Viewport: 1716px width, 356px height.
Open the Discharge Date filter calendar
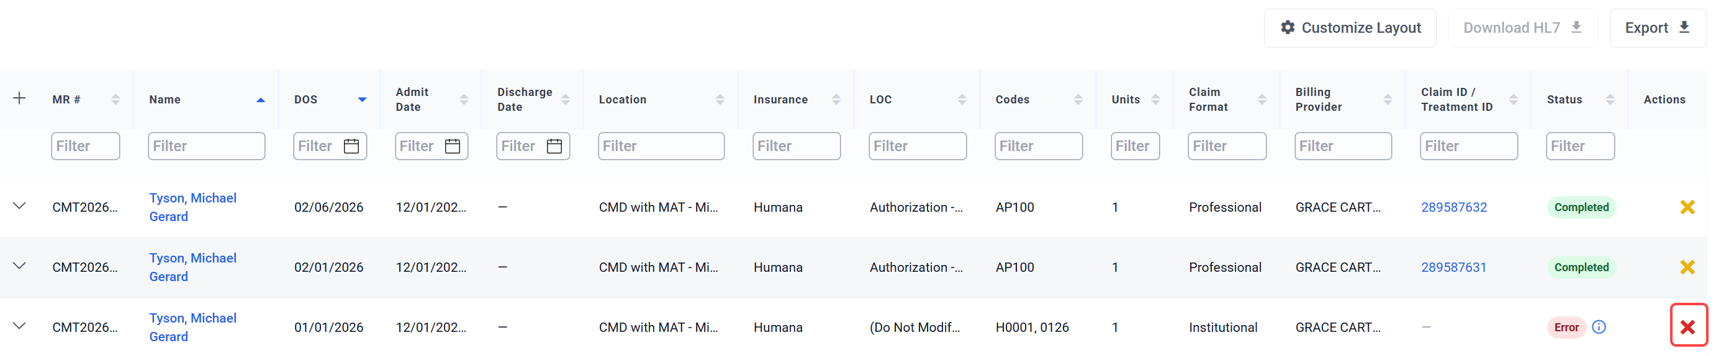coord(554,146)
